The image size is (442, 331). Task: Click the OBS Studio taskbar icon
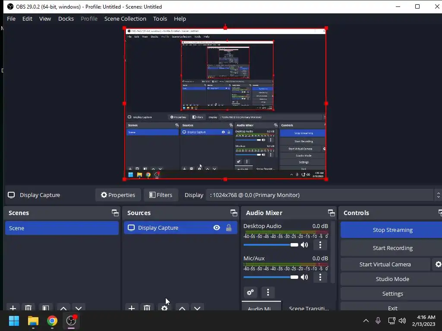pos(71,321)
